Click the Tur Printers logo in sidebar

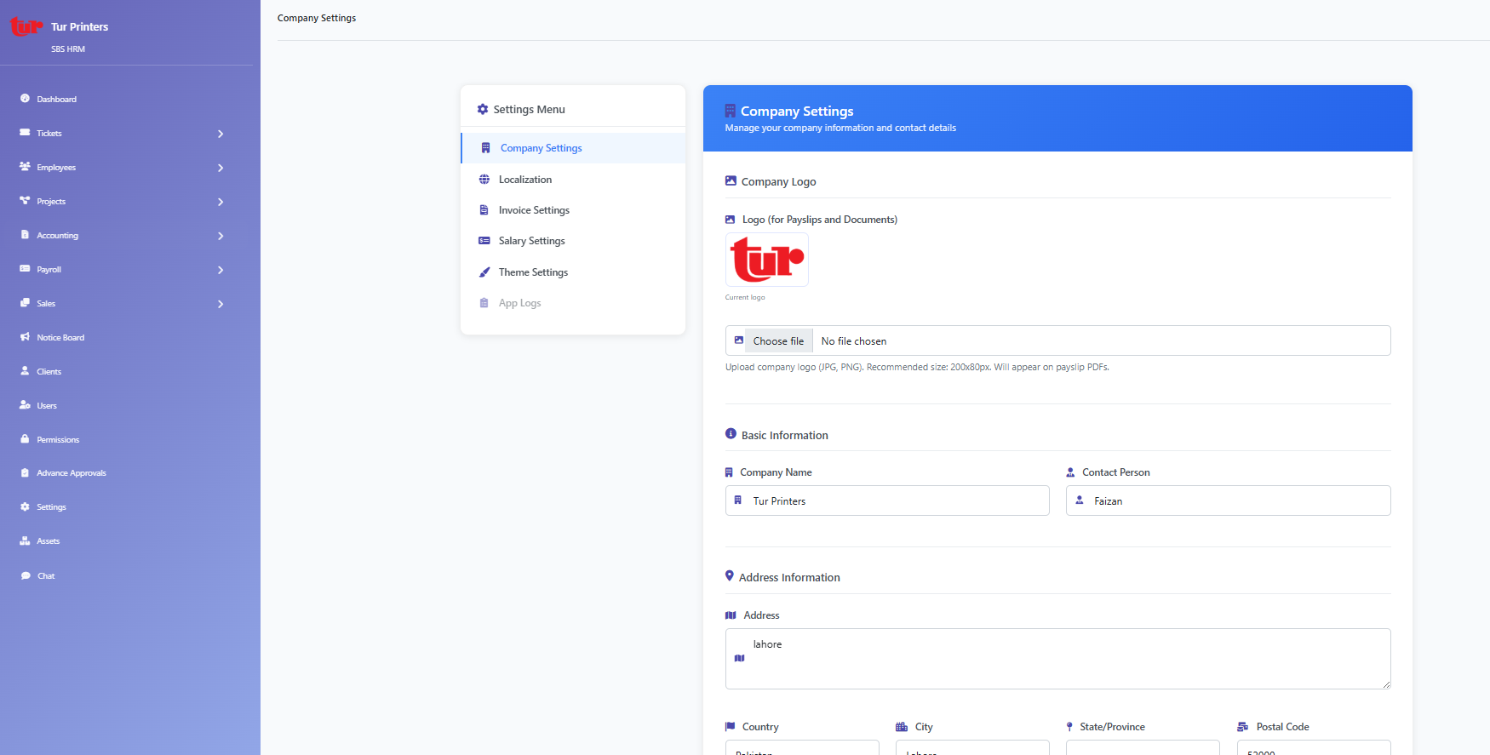click(x=26, y=27)
